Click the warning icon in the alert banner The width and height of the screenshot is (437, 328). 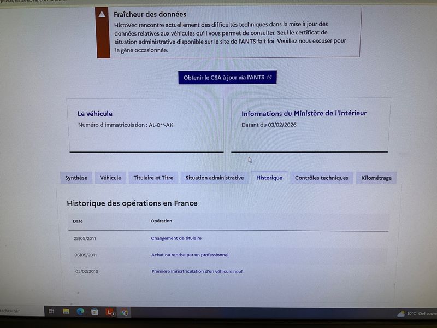(102, 14)
